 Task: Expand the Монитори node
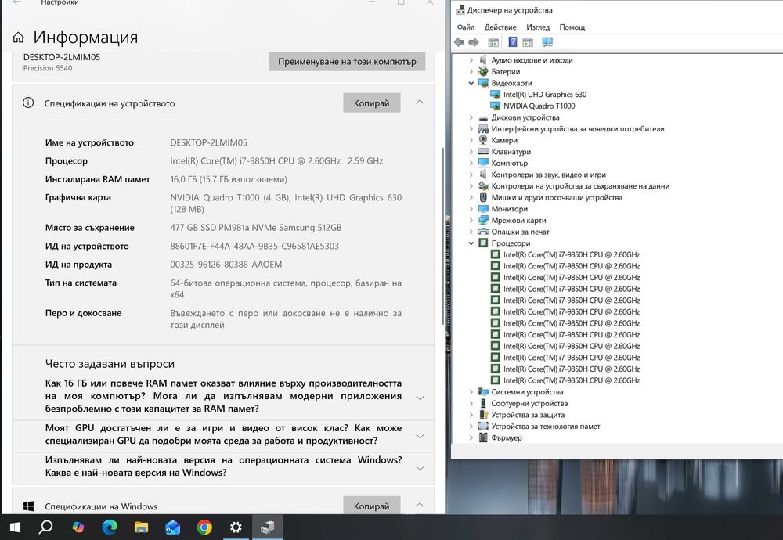[471, 209]
